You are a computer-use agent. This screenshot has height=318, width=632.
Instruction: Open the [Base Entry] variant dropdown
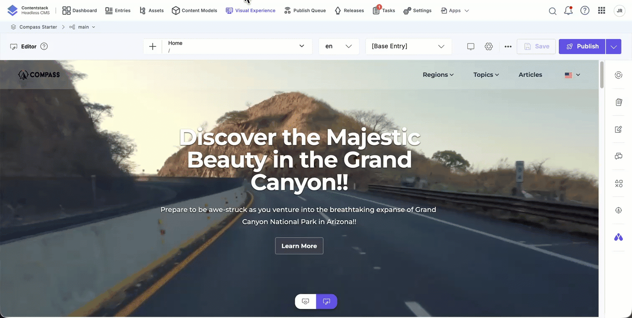point(408,46)
